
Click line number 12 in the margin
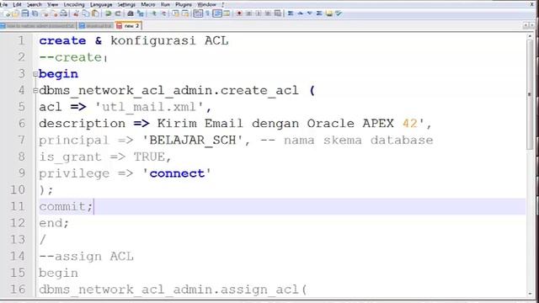[x=18, y=223]
